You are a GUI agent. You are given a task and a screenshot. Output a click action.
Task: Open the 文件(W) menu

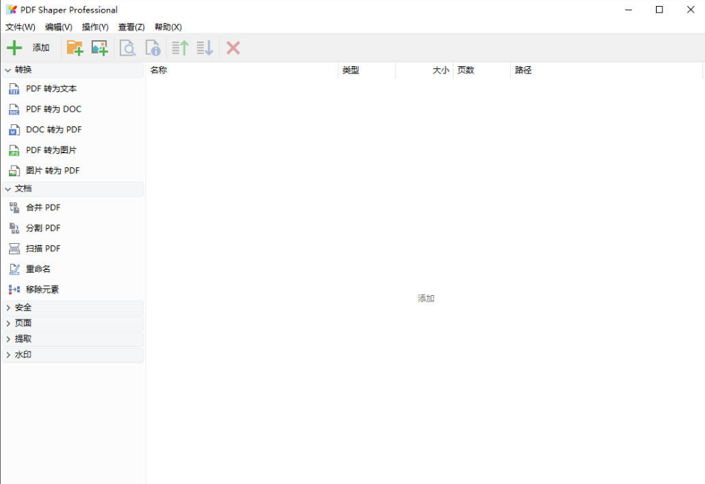point(20,27)
